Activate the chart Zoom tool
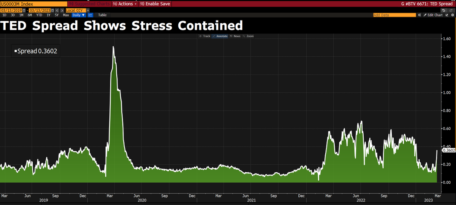This screenshot has height=205, width=456. (248, 36)
